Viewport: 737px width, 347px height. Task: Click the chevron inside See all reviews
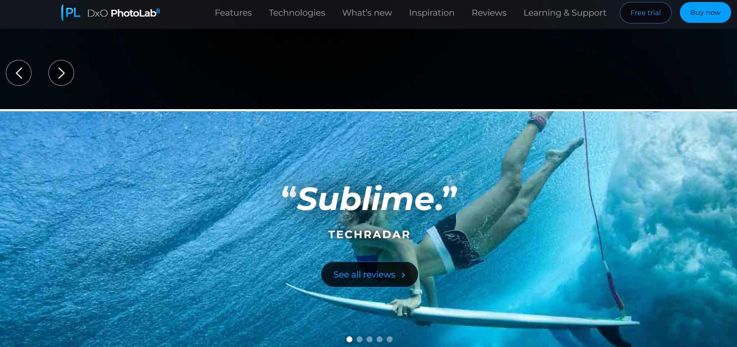coord(403,275)
